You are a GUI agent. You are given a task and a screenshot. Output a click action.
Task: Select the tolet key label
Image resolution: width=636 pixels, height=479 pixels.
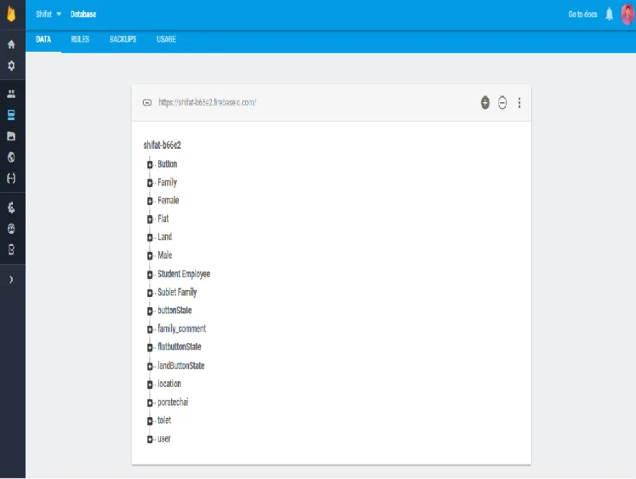point(164,420)
